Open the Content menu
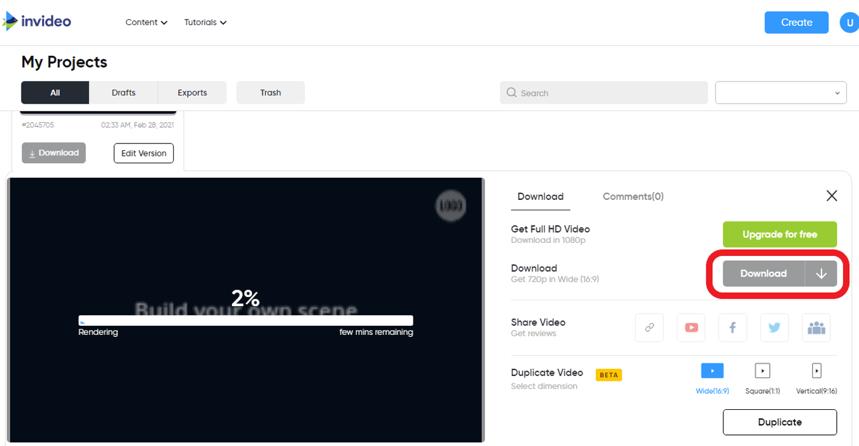Image resolution: width=859 pixels, height=446 pixels. 146,22
